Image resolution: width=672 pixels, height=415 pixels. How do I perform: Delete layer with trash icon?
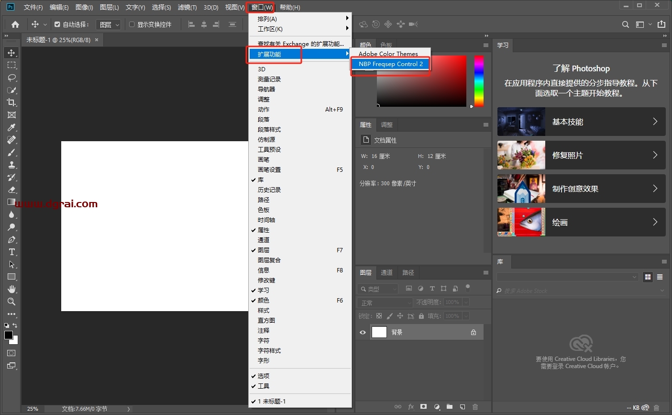pos(475,407)
